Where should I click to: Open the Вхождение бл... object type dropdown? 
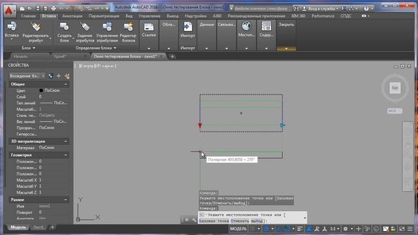point(27,76)
